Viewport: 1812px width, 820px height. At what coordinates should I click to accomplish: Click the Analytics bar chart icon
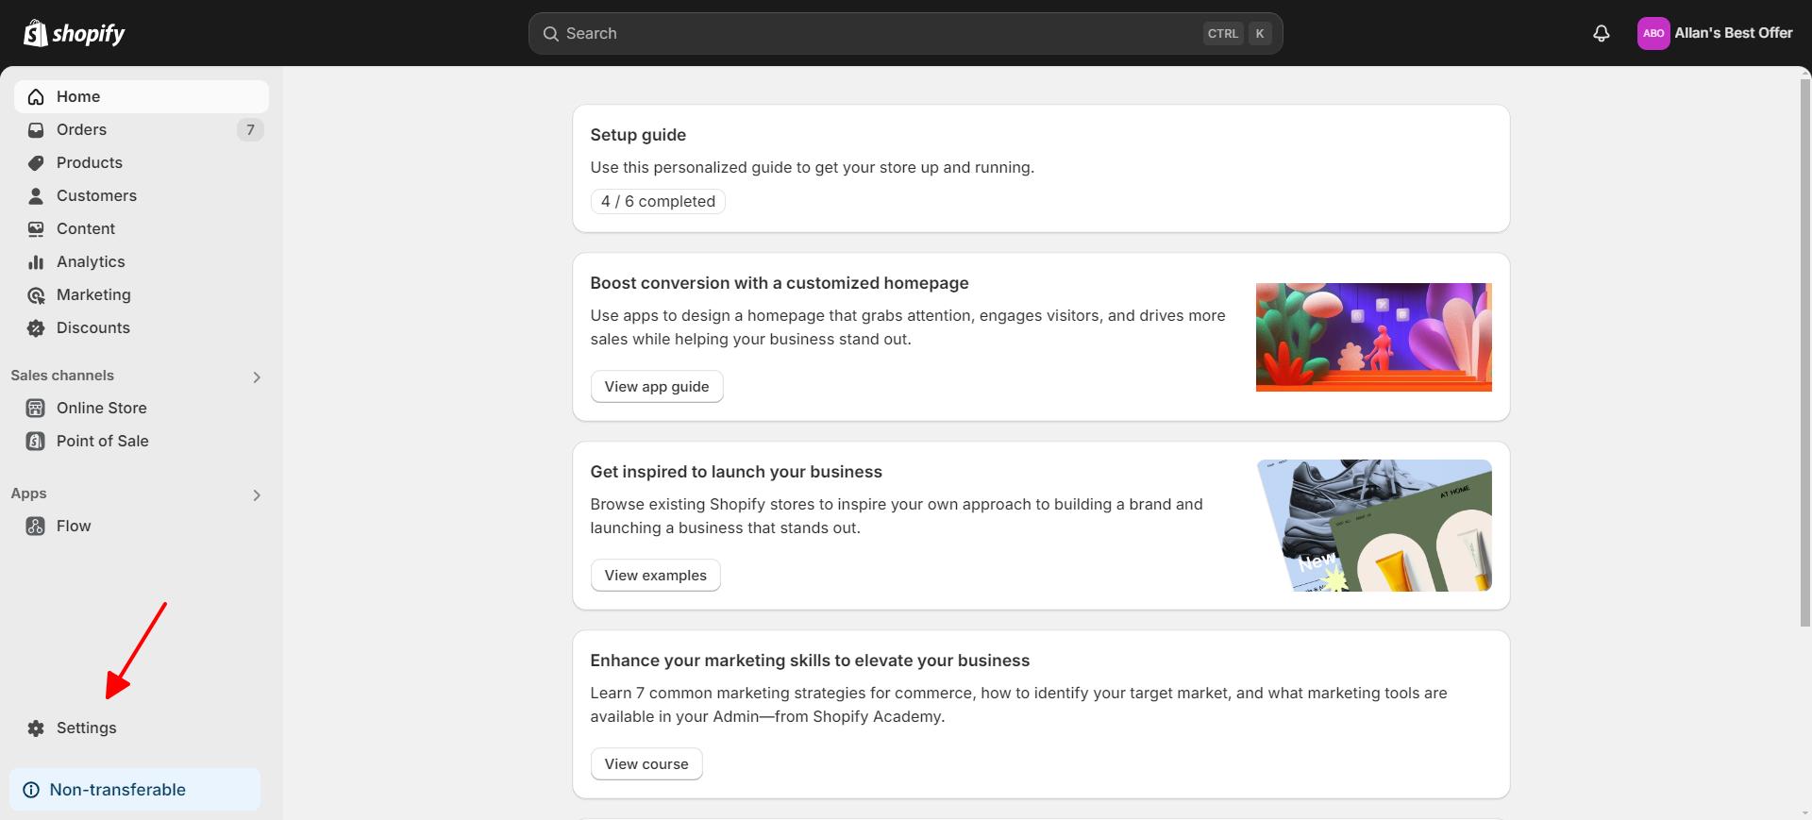36,262
